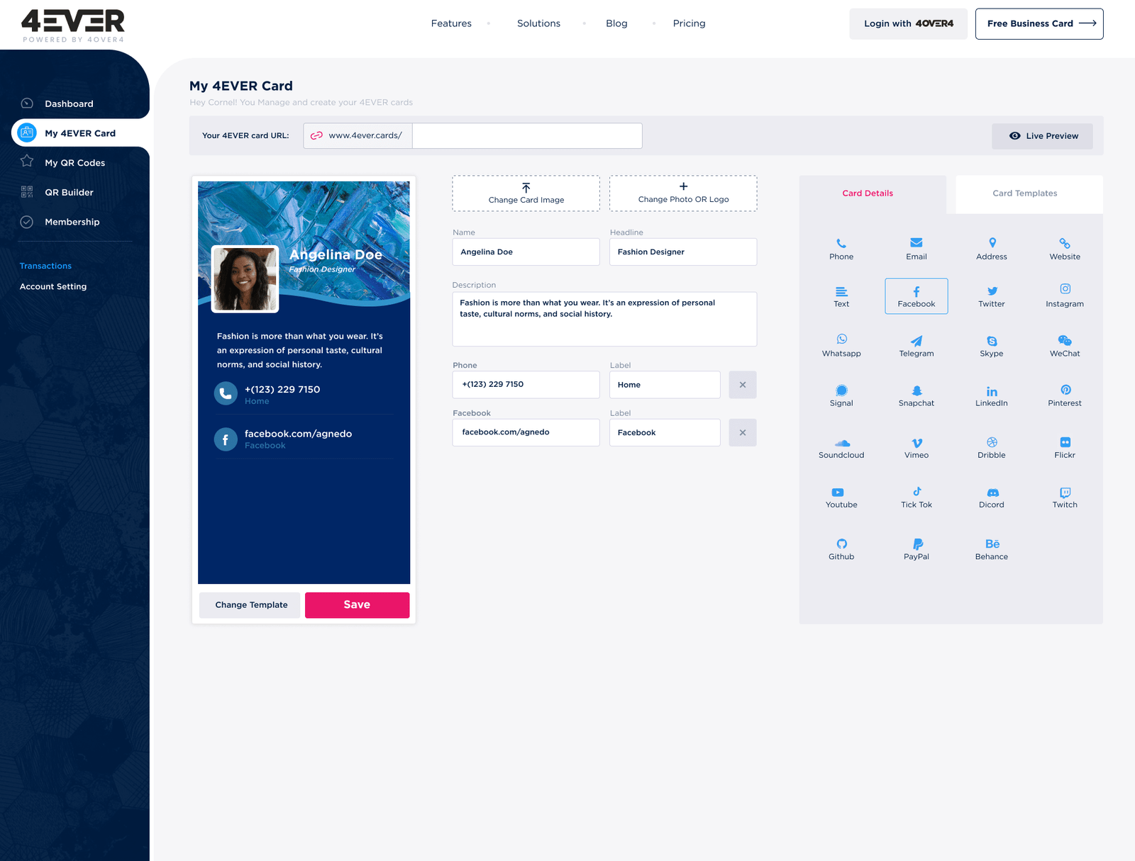Click the card URL input field
The height and width of the screenshot is (861, 1135).
tap(526, 136)
